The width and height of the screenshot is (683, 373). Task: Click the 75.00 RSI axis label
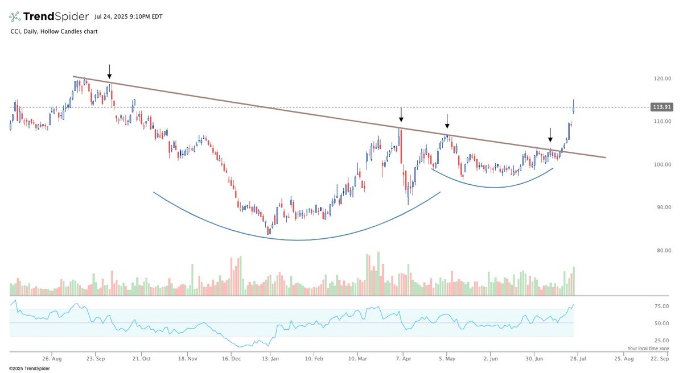[x=661, y=306]
